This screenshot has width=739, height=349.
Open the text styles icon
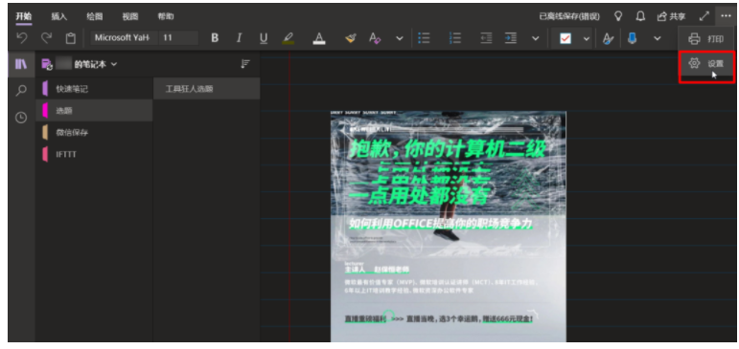click(609, 38)
